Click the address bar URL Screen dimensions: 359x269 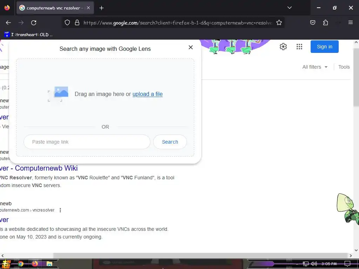click(178, 23)
